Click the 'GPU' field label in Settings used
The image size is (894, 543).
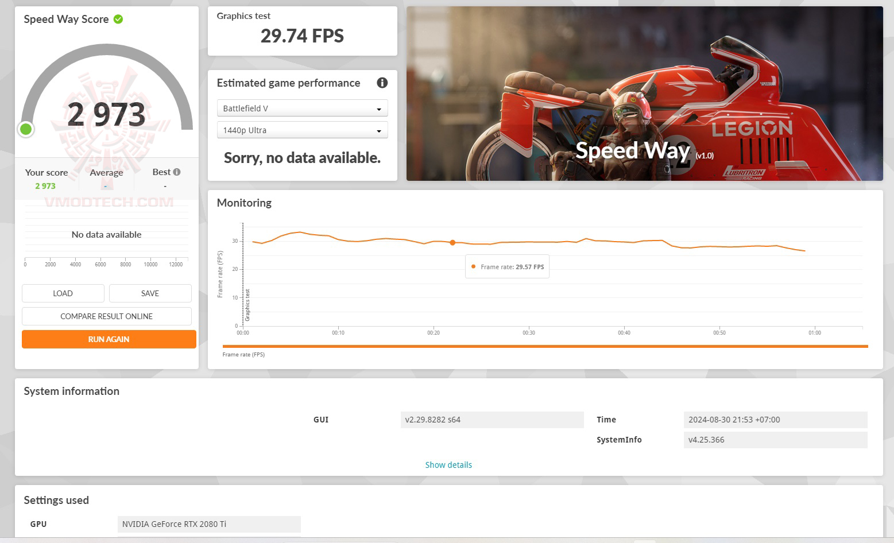(x=38, y=524)
